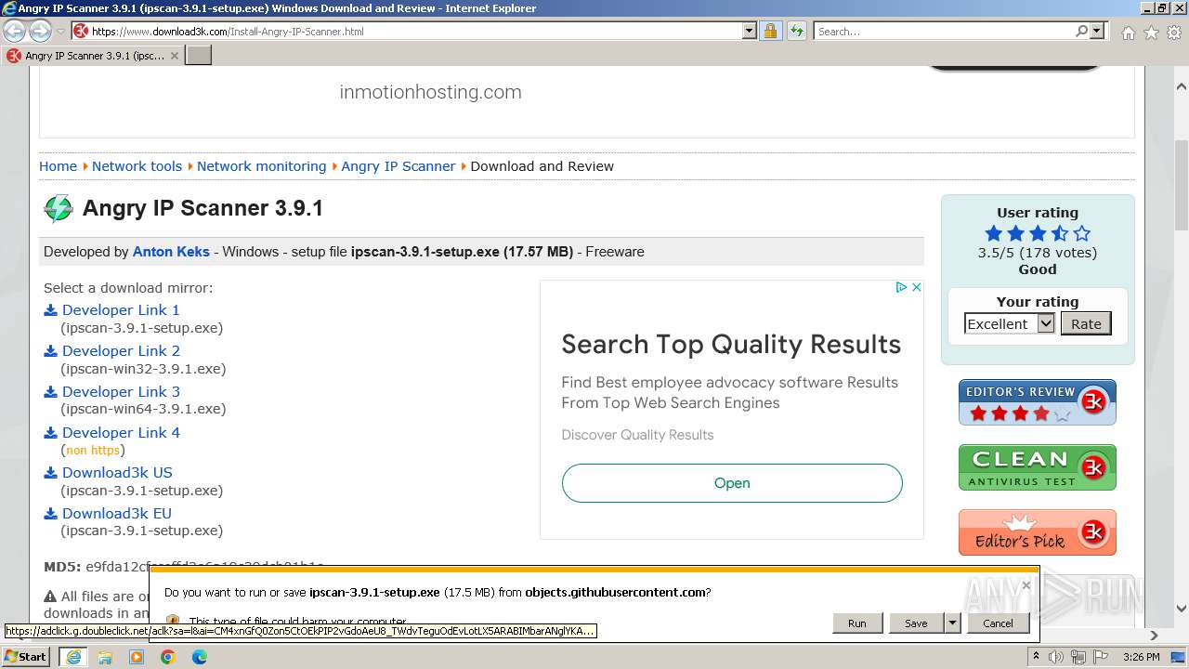Open the Your rating Excellent dropdown
This screenshot has height=669, width=1189.
point(1010,323)
